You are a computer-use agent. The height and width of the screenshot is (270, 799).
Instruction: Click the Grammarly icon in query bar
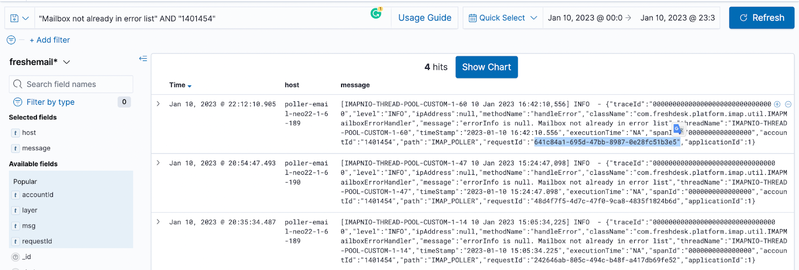377,13
